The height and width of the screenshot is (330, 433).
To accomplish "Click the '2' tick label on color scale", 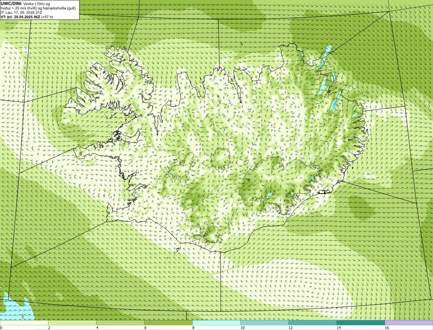I will [x=49, y=328].
